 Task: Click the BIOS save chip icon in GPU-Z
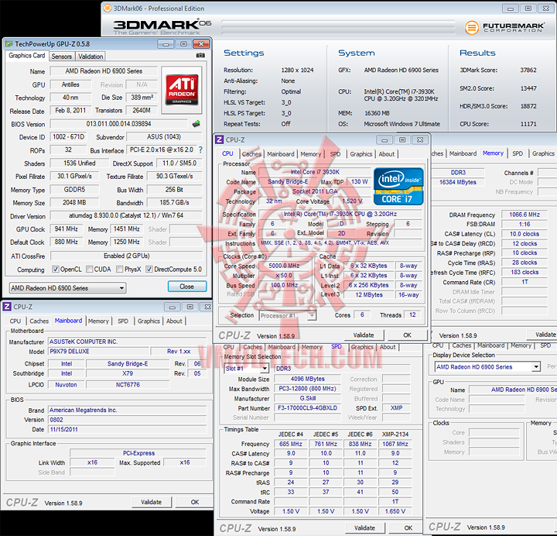point(196,124)
